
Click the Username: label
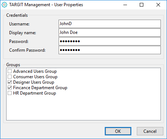pos(19,24)
